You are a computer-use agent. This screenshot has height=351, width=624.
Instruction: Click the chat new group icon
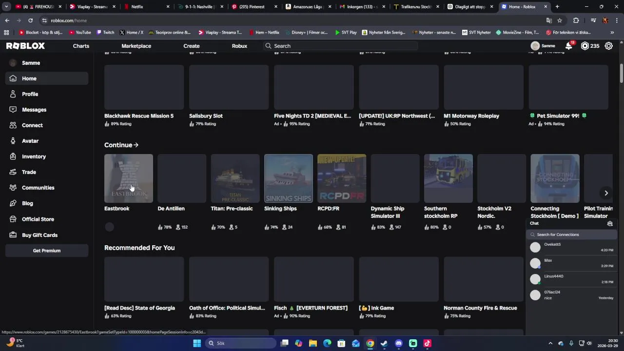coord(610,223)
